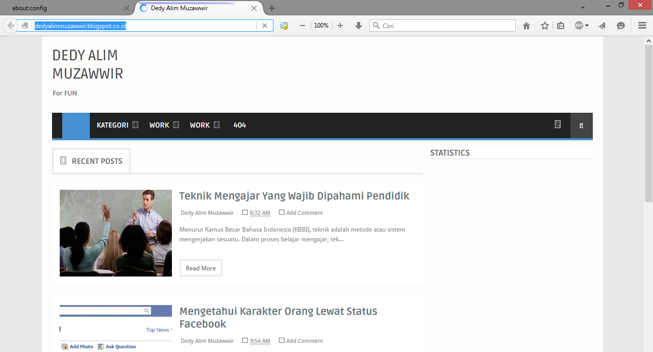Click Read More on Teknik Mengajar post
The width and height of the screenshot is (653, 352).
coord(201,268)
